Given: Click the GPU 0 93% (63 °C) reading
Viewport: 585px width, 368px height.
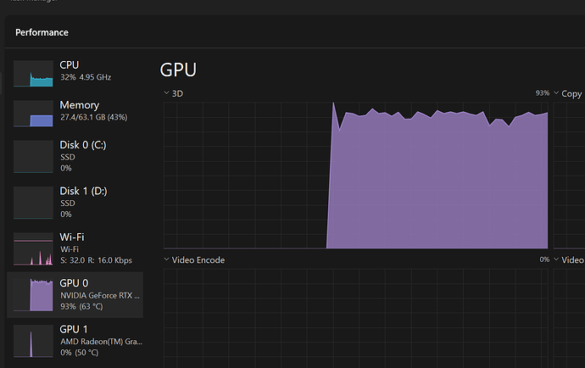Looking at the screenshot, I should pyautogui.click(x=81, y=306).
